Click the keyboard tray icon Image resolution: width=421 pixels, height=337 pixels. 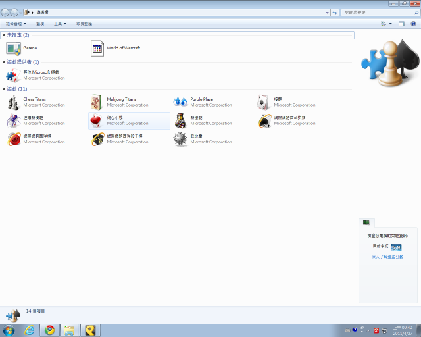348,330
